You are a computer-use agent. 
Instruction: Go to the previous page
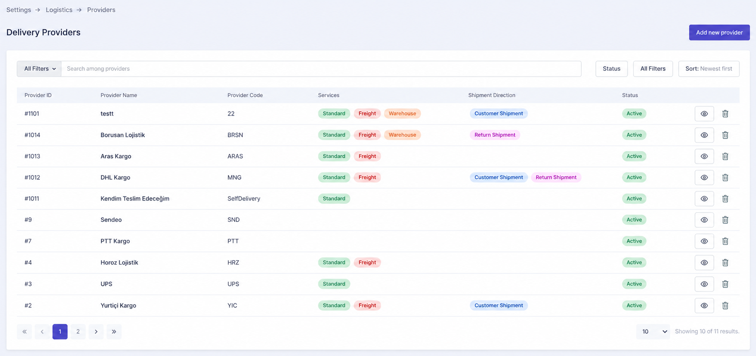pos(42,332)
